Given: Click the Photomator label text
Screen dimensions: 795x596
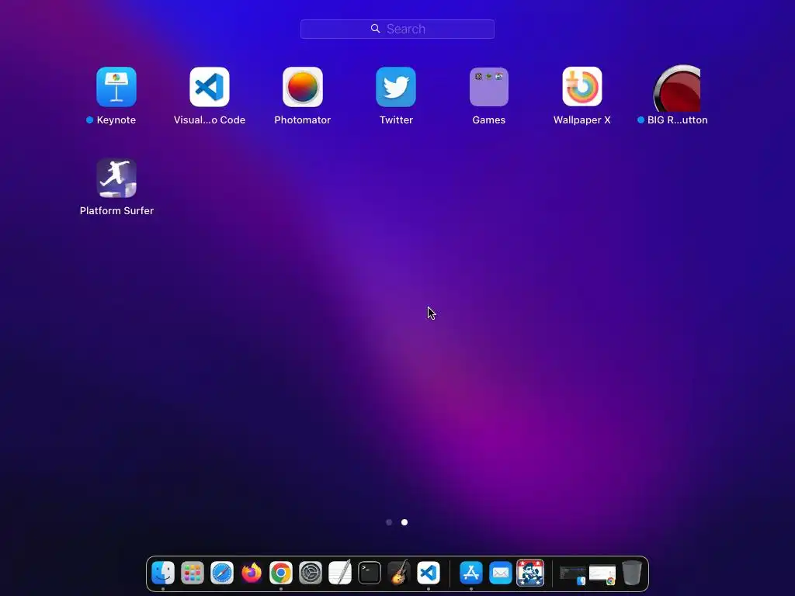Looking at the screenshot, I should [x=303, y=120].
